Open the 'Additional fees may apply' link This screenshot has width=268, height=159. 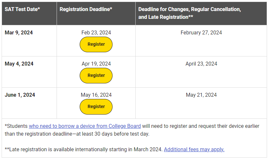coord(194,149)
